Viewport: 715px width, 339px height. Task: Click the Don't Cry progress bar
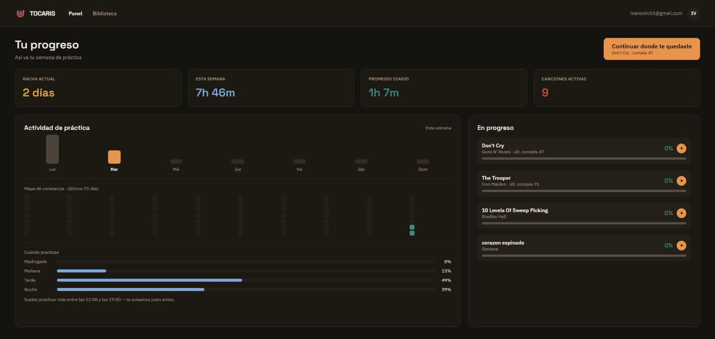tap(584, 159)
